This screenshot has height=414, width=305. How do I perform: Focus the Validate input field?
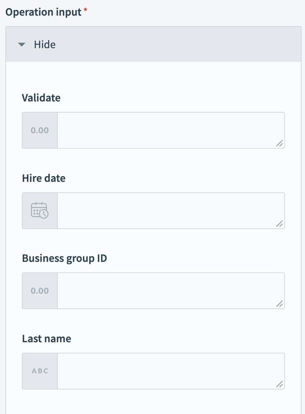point(166,130)
